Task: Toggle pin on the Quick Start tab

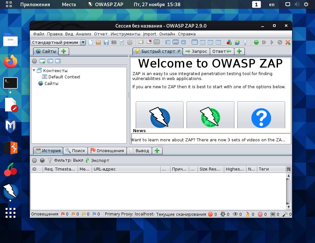Action: (x=179, y=51)
